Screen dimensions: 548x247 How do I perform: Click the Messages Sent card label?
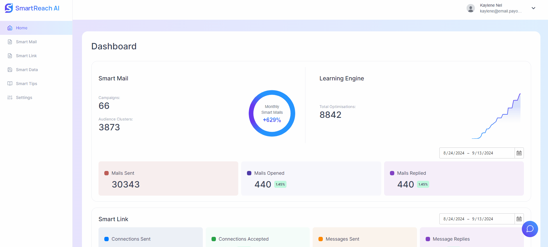343,239
